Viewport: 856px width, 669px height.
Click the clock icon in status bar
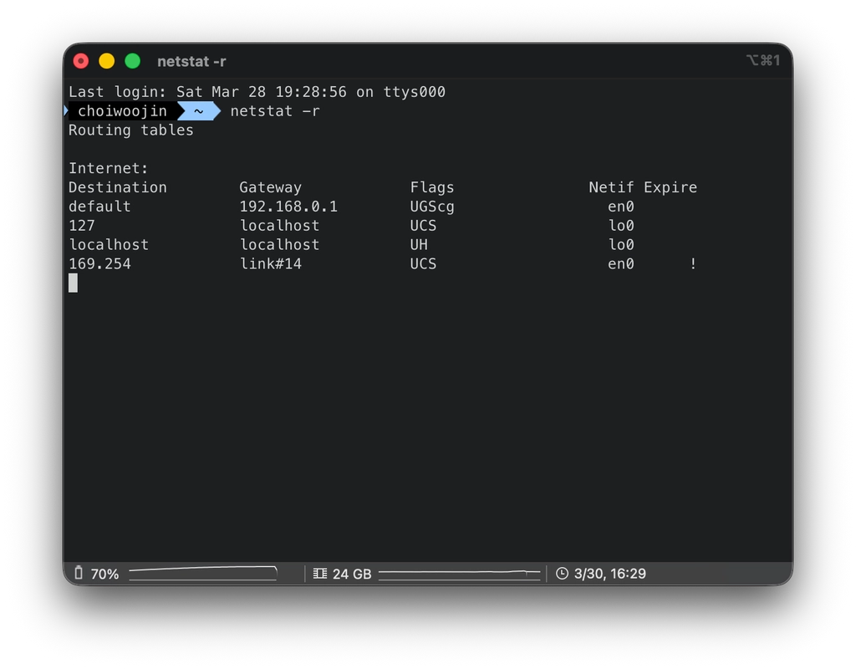coord(562,574)
